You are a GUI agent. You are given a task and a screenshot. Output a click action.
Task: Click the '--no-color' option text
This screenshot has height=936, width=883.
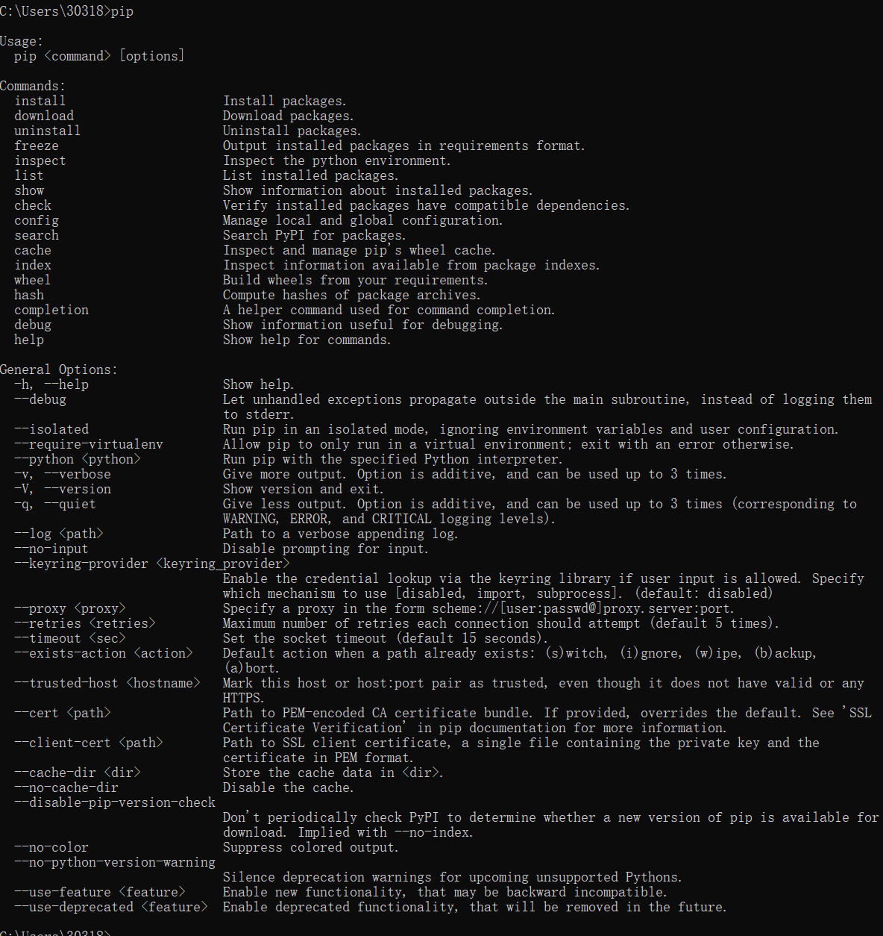tap(51, 847)
